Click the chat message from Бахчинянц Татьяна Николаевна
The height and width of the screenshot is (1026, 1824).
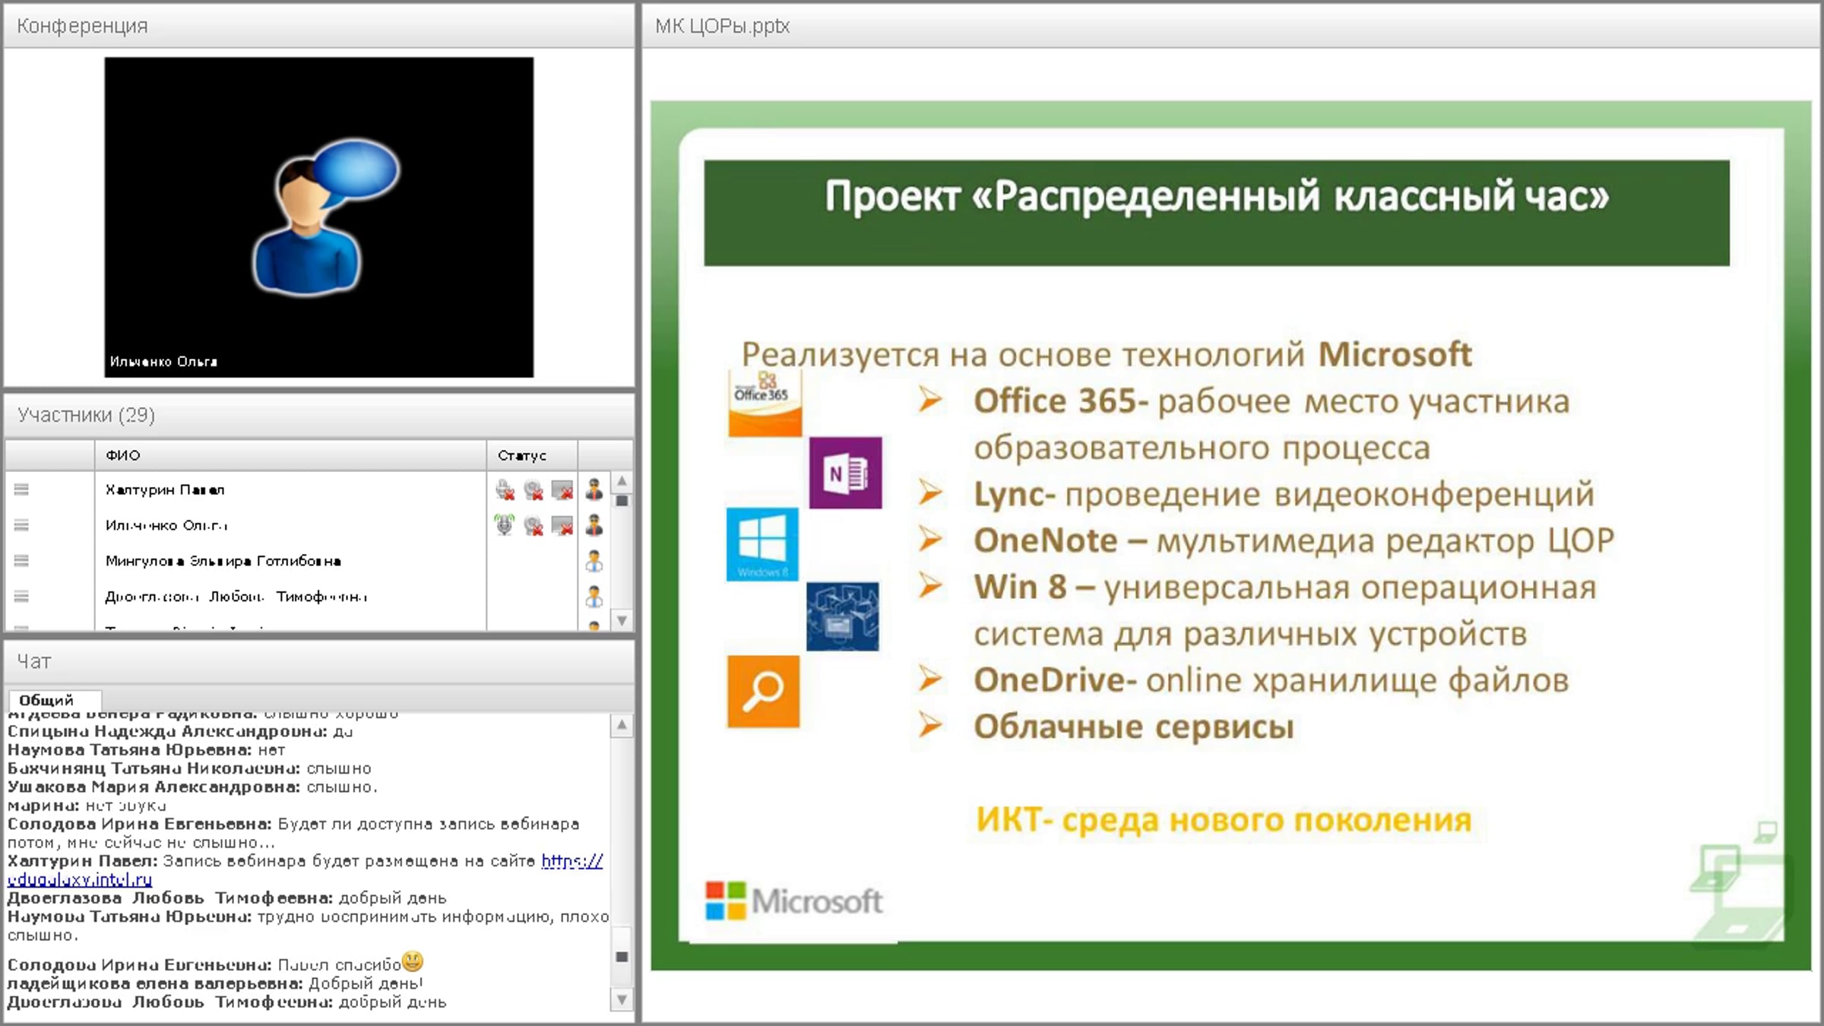(x=189, y=768)
